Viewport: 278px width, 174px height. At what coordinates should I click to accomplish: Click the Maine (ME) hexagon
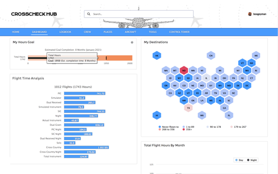(x=256, y=56)
